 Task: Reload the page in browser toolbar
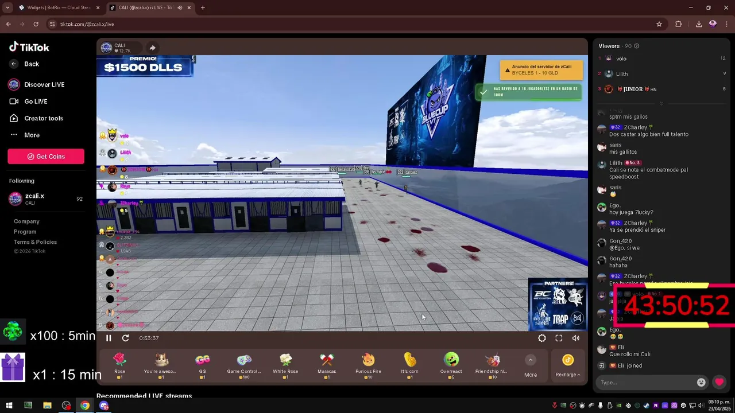pyautogui.click(x=36, y=24)
